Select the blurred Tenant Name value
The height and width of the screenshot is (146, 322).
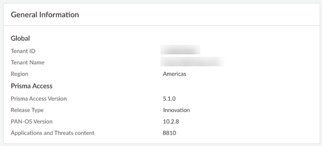[192, 62]
